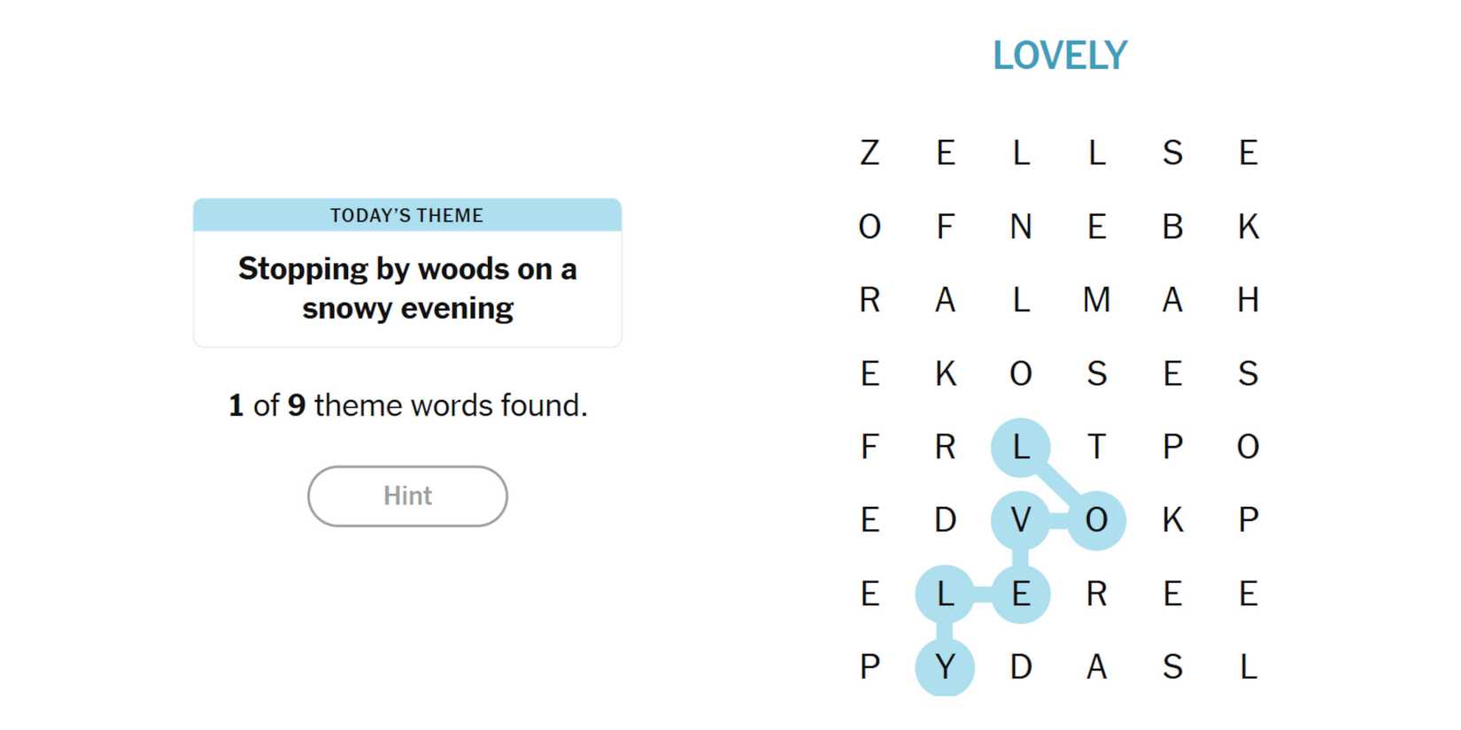The height and width of the screenshot is (730, 1461).
Task: Select the D beside highlighted V
Action: pos(945,520)
